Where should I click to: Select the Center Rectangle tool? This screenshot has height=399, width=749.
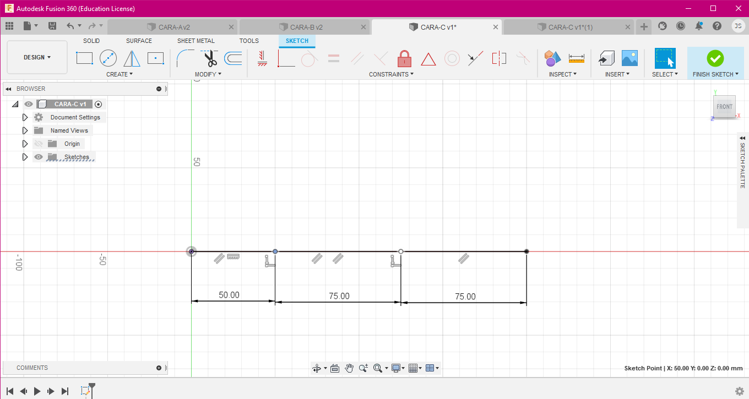[x=156, y=58]
